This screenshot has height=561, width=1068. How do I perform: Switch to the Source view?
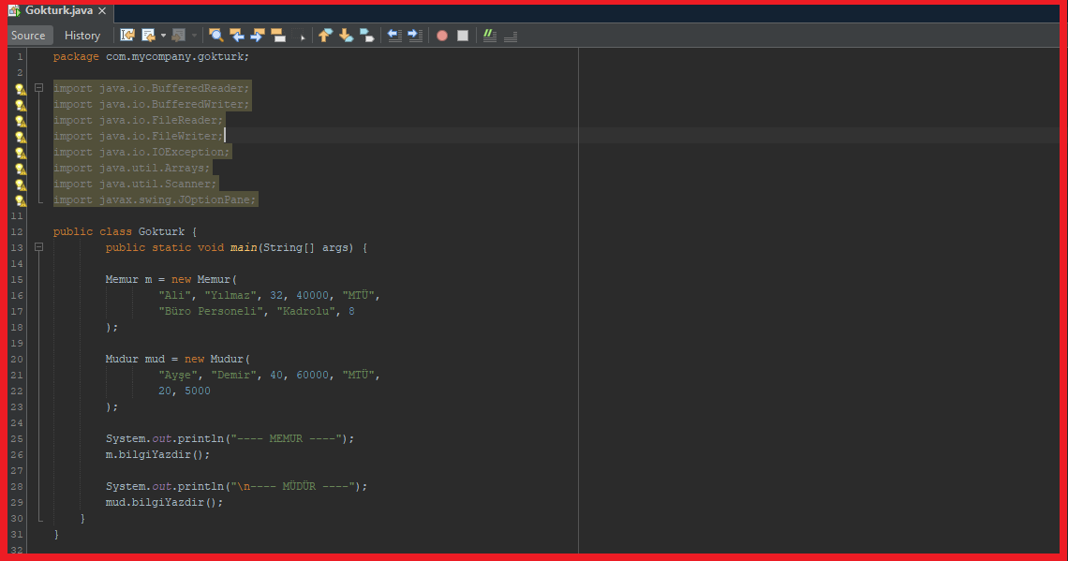click(x=29, y=36)
